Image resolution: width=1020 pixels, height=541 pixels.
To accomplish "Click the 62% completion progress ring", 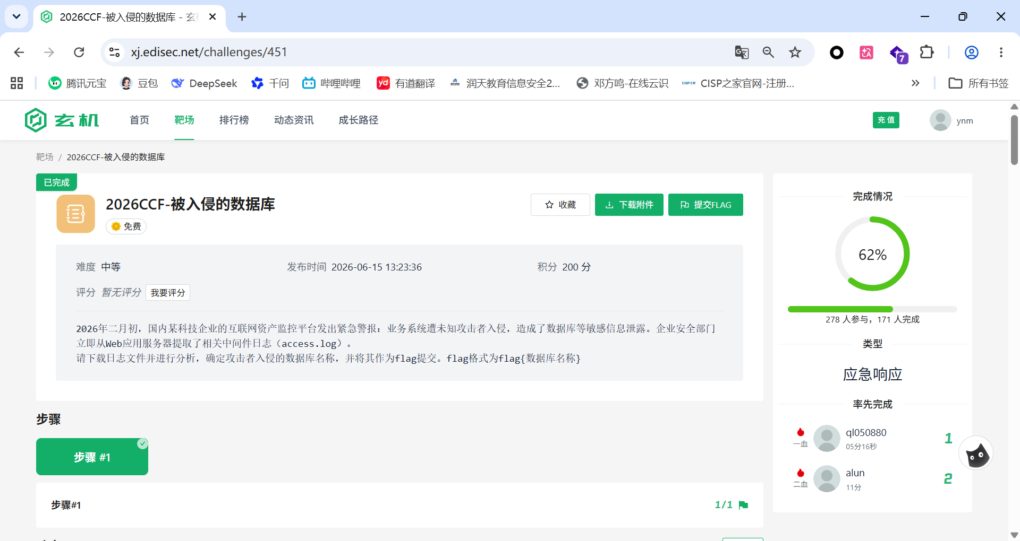I will click(872, 254).
